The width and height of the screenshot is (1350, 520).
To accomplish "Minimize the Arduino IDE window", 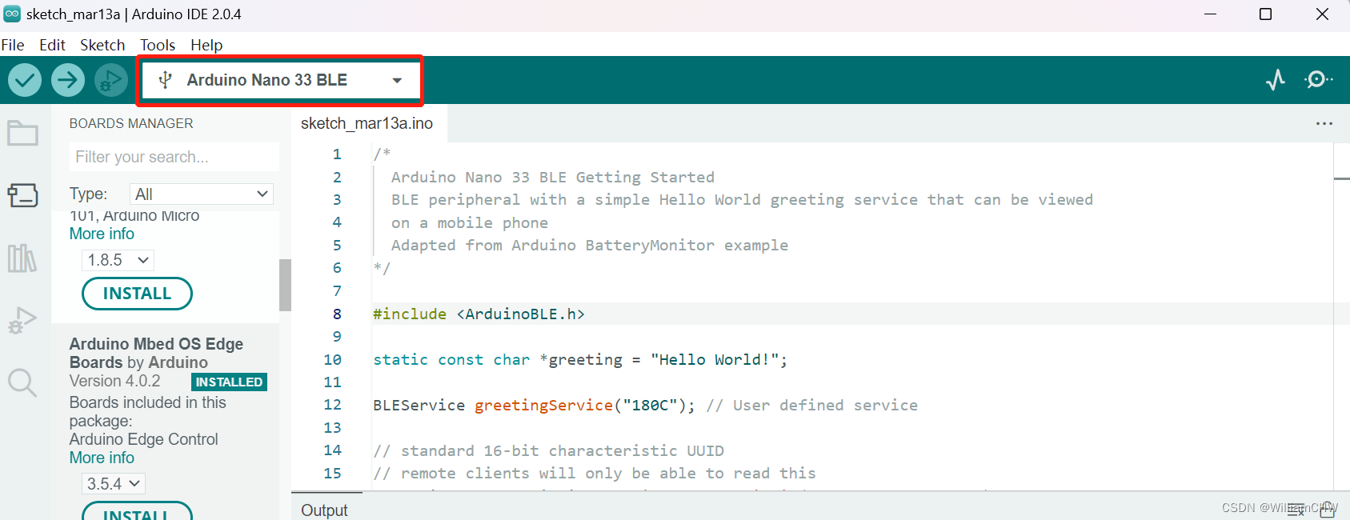I will point(1210,14).
